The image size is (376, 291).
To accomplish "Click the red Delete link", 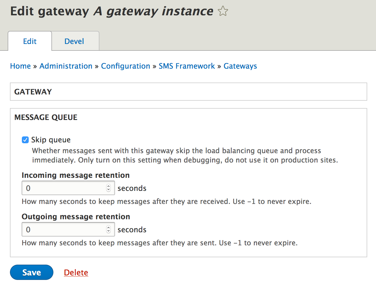I will 76,273.
